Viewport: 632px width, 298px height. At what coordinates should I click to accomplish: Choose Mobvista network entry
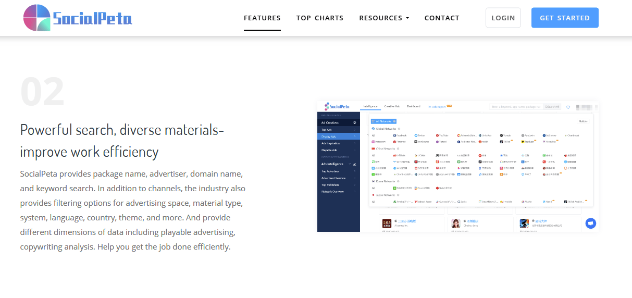[549, 142]
